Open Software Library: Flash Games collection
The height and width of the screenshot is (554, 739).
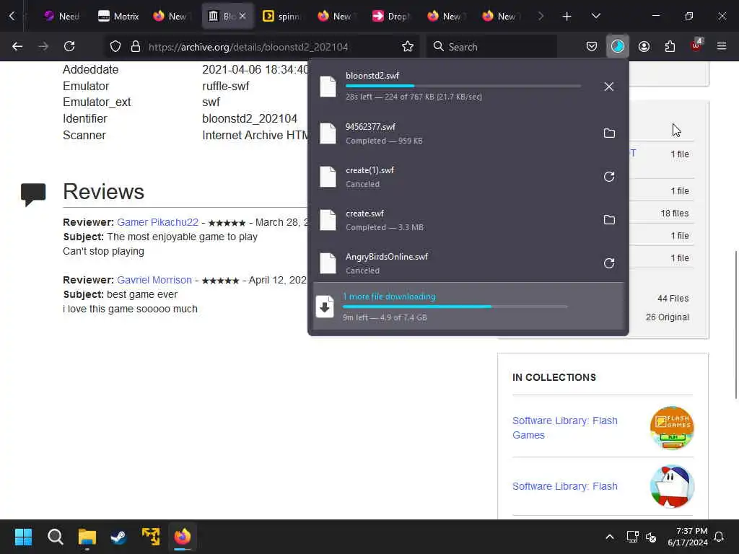click(x=564, y=428)
